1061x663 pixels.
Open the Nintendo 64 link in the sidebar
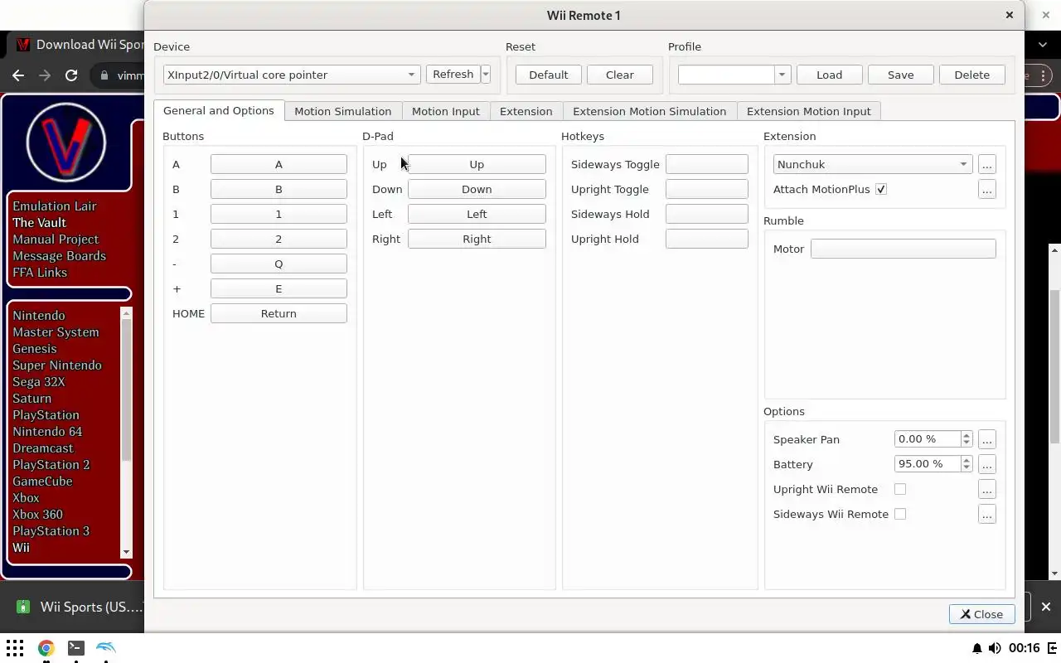pos(47,431)
